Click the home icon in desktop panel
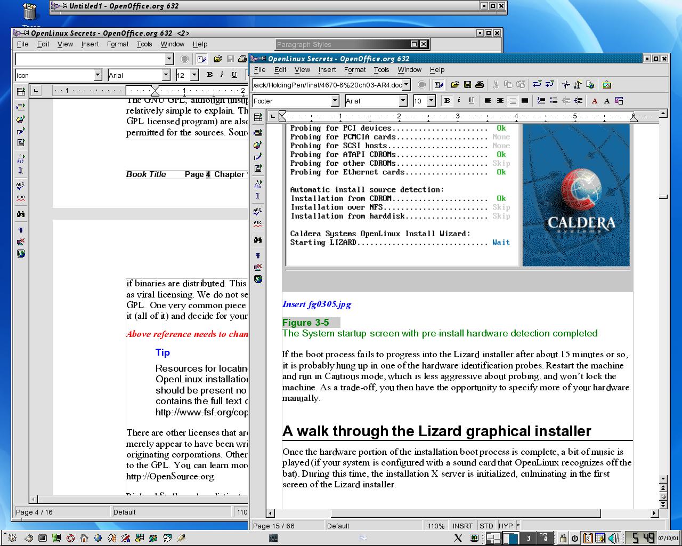Screen dimensions: 682x546 coord(84,538)
